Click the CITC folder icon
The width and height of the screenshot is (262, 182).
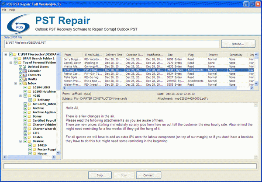[30, 133]
